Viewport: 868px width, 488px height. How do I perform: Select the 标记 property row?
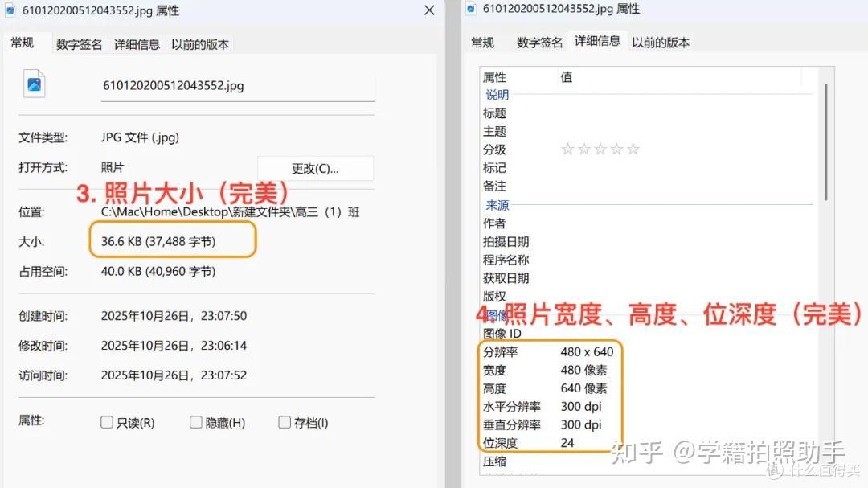pyautogui.click(x=648, y=168)
